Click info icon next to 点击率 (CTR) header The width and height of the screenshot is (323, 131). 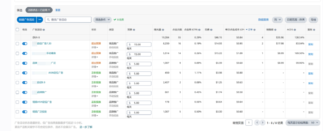(199, 30)
